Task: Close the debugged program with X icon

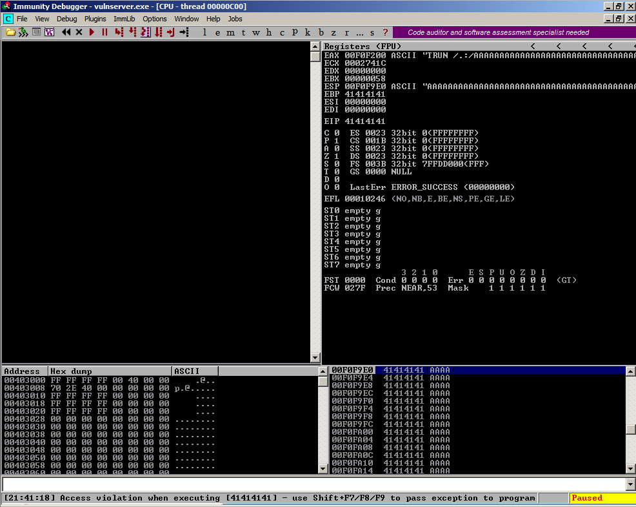Action: click(79, 32)
